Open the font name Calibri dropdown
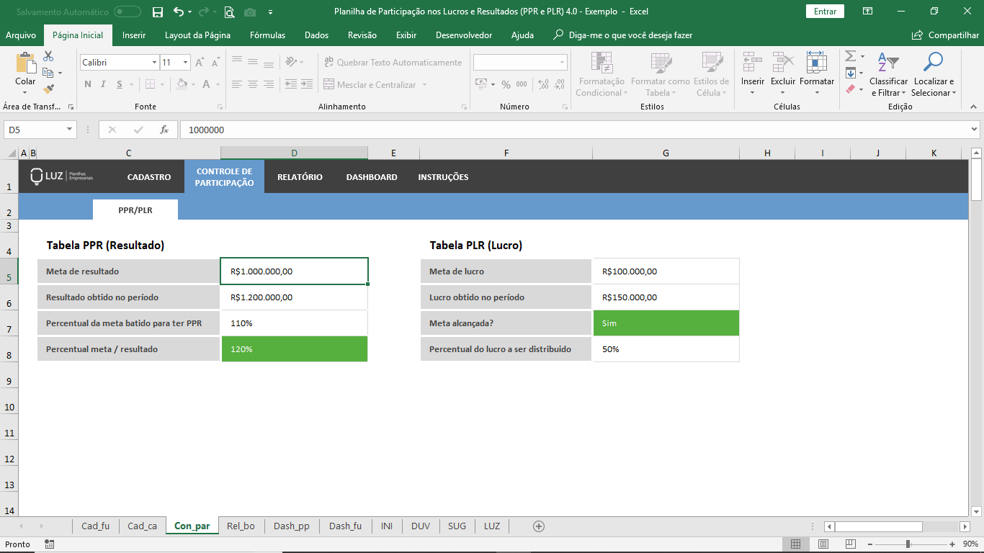The height and width of the screenshot is (553, 984). click(x=154, y=63)
